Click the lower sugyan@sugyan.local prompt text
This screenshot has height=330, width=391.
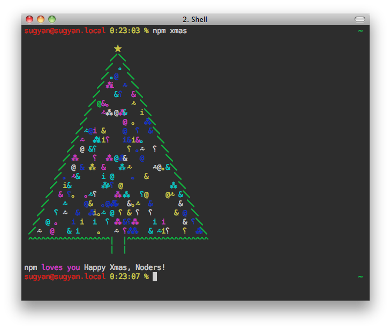point(65,276)
